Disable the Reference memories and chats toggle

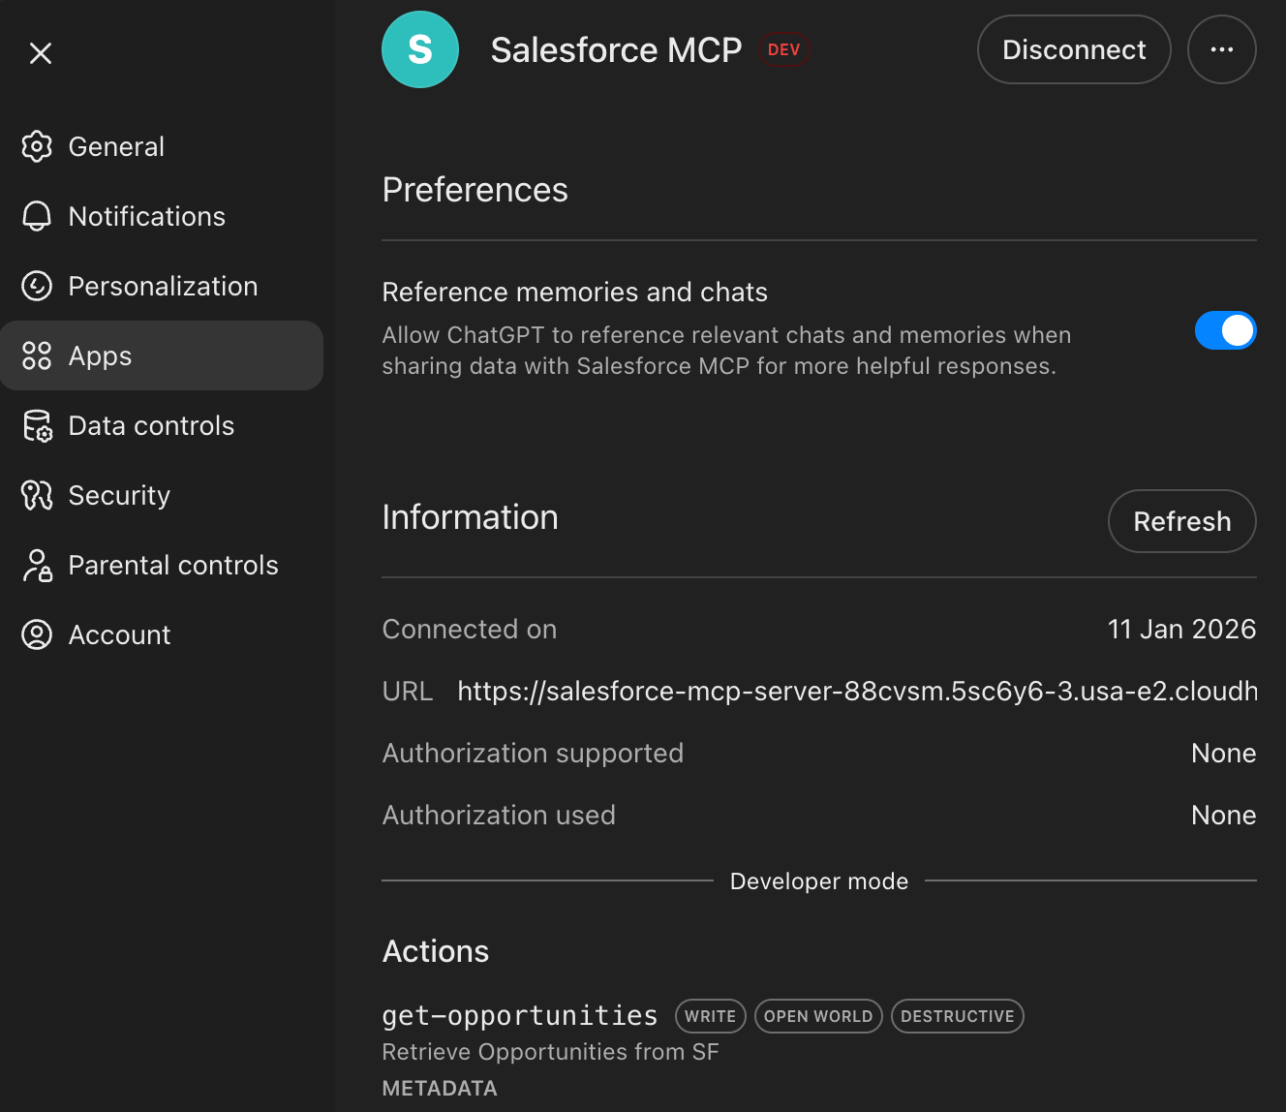click(1225, 330)
